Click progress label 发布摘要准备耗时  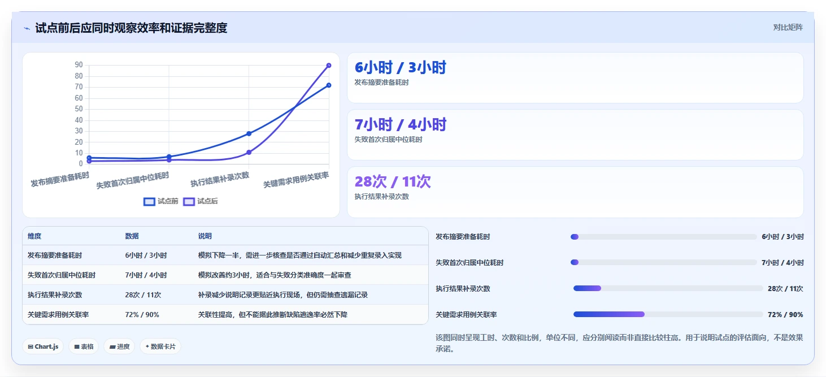click(x=463, y=237)
